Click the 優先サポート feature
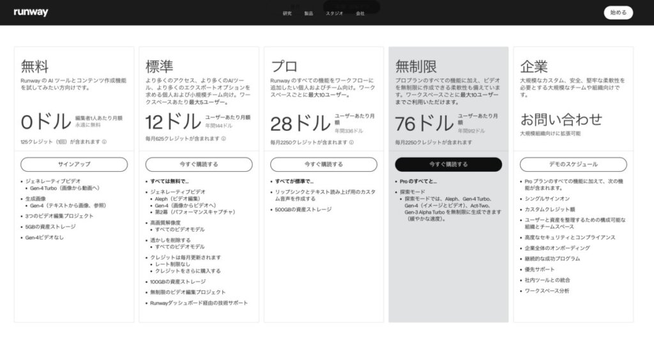This screenshot has height=339, width=654. [x=539, y=270]
